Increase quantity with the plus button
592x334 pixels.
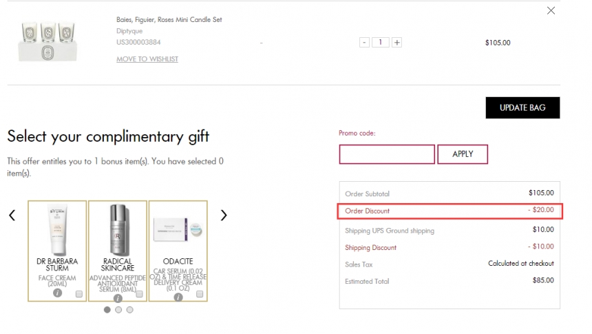[397, 42]
